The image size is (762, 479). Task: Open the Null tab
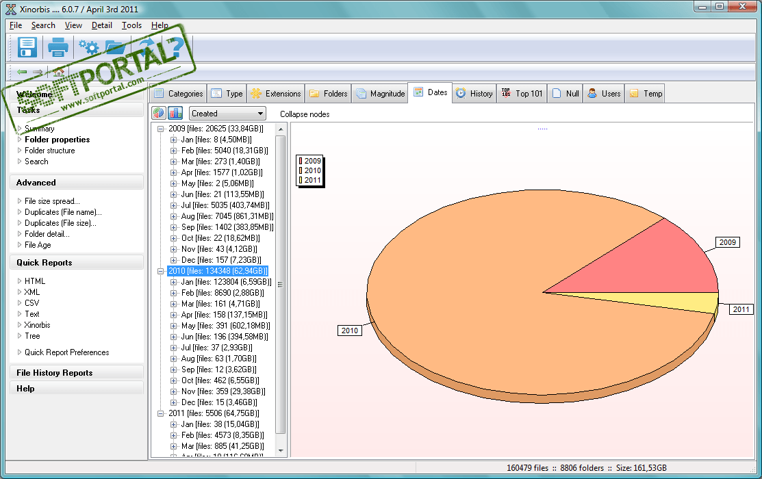(x=566, y=93)
